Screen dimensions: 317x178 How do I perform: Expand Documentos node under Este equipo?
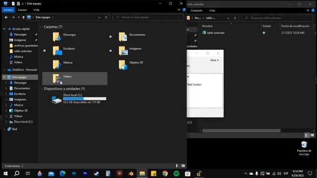pos(6,88)
